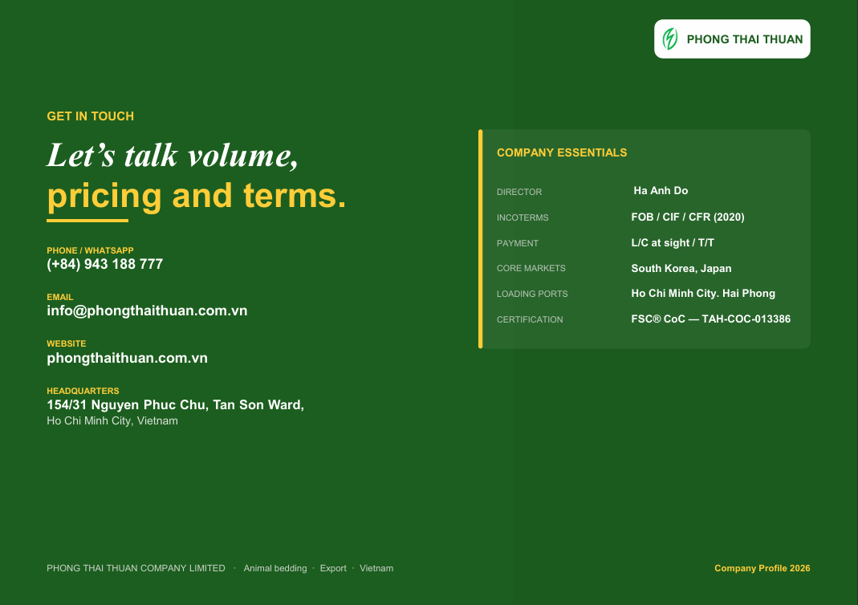Select the GET IN TOUCH heading
Image resolution: width=858 pixels, height=605 pixels.
[90, 116]
